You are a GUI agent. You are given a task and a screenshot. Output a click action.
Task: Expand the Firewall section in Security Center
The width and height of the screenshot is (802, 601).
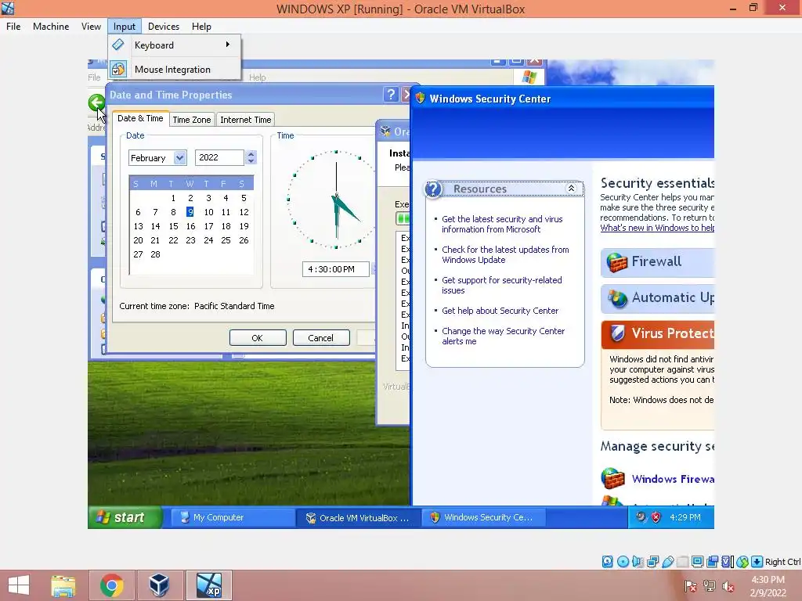pyautogui.click(x=657, y=262)
